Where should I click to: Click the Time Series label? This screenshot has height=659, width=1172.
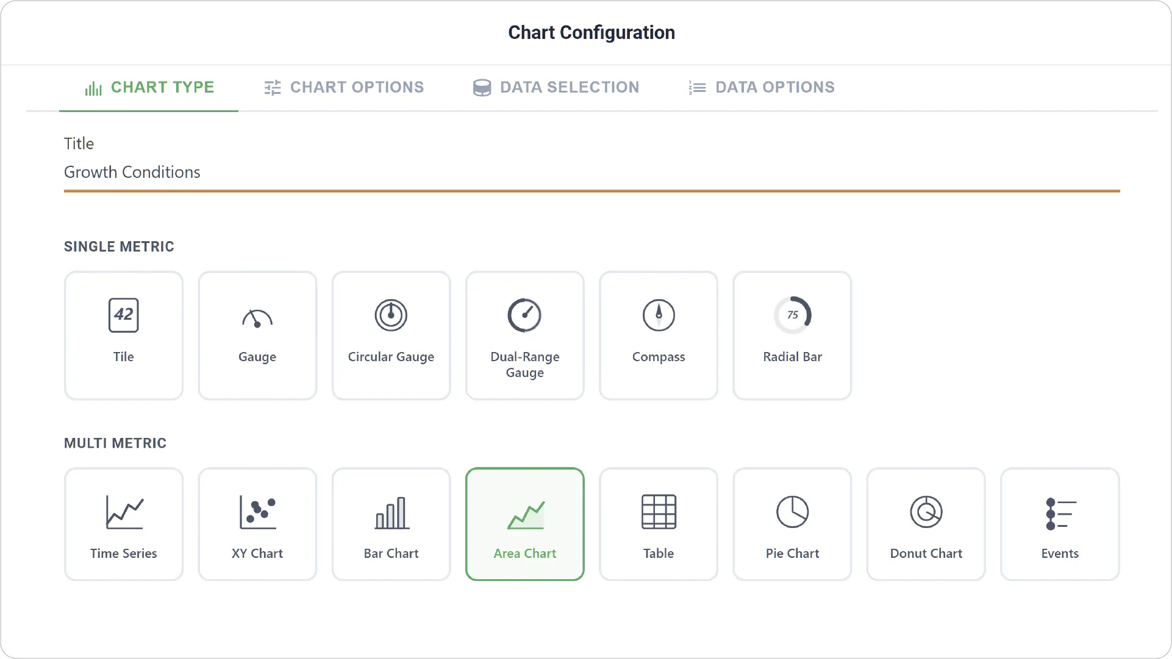pos(123,554)
